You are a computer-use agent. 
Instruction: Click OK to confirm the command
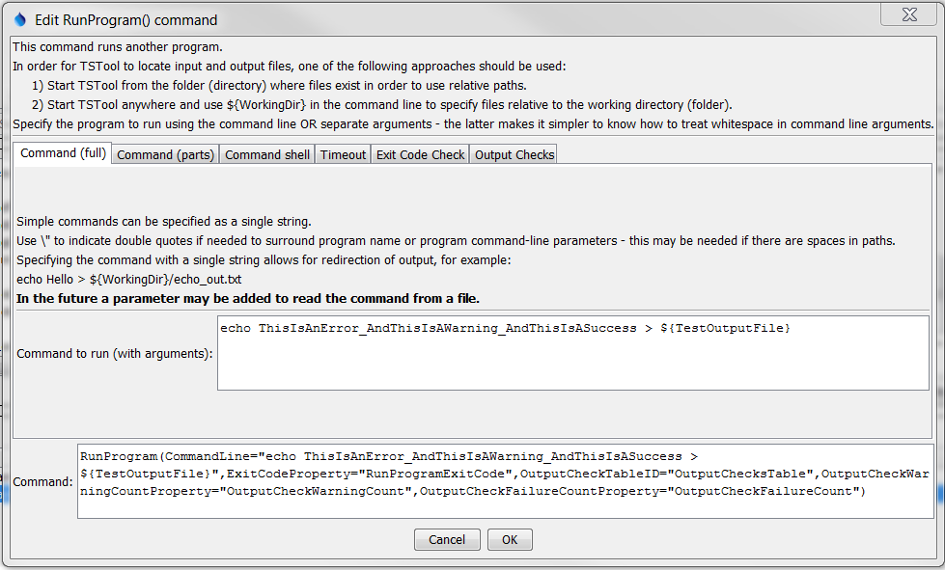point(510,539)
